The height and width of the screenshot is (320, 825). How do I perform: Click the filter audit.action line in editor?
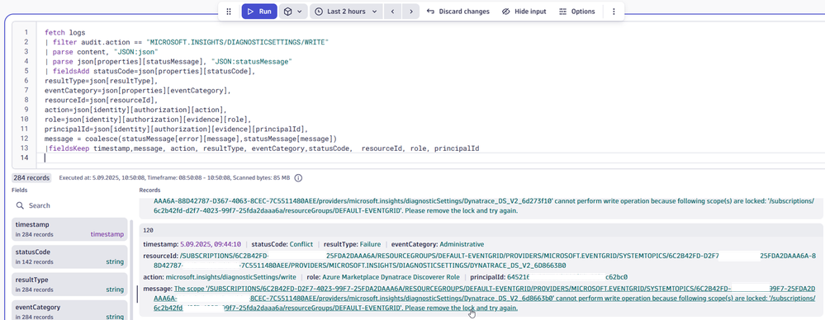click(187, 41)
